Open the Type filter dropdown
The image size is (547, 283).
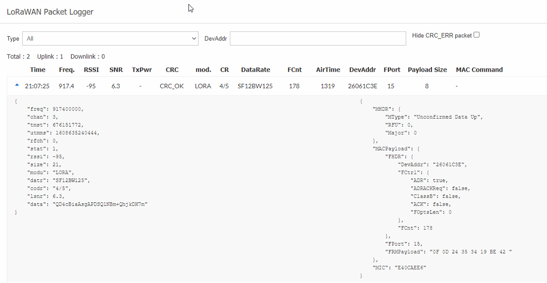pyautogui.click(x=110, y=39)
